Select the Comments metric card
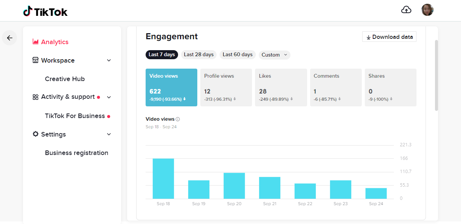This screenshot has width=461, height=224. click(x=336, y=87)
